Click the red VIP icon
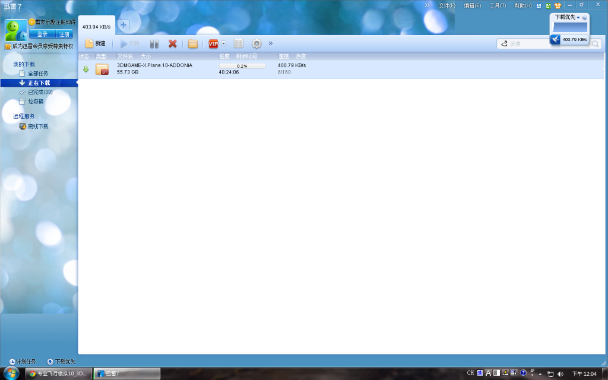This screenshot has height=380, width=608. tap(213, 43)
